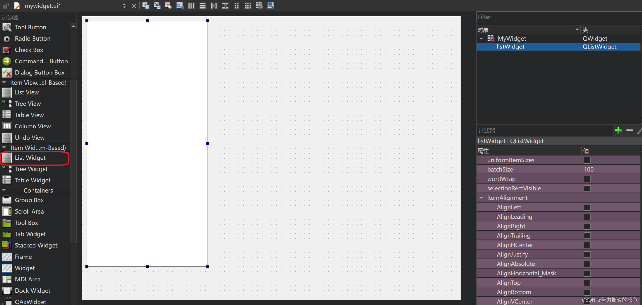Select Tree Widget in widget box
Viewport: 642px width, 305px height.
tap(31, 169)
